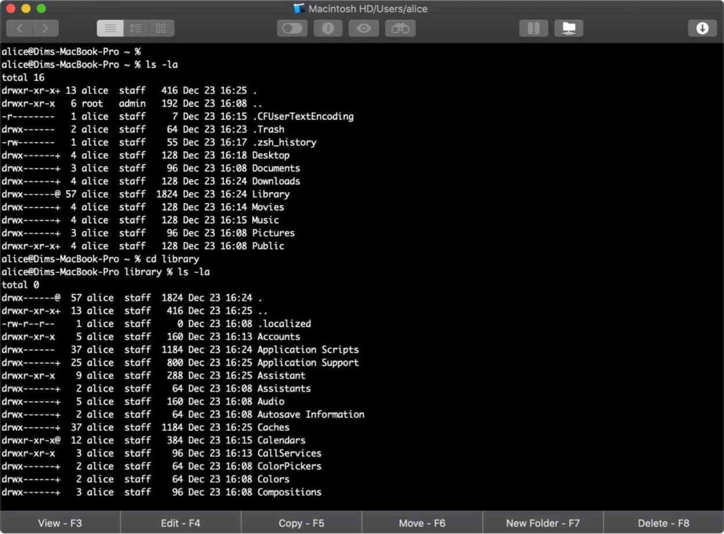Click the 'Compositions' entry in library listing
Image resolution: width=724 pixels, height=534 pixels.
pos(289,492)
